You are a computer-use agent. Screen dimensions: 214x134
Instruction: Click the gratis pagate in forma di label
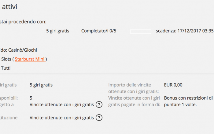coord(134,105)
